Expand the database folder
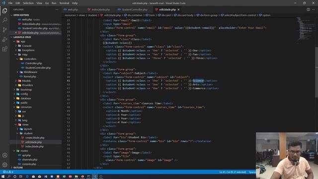The image size is (318, 179). [26, 98]
